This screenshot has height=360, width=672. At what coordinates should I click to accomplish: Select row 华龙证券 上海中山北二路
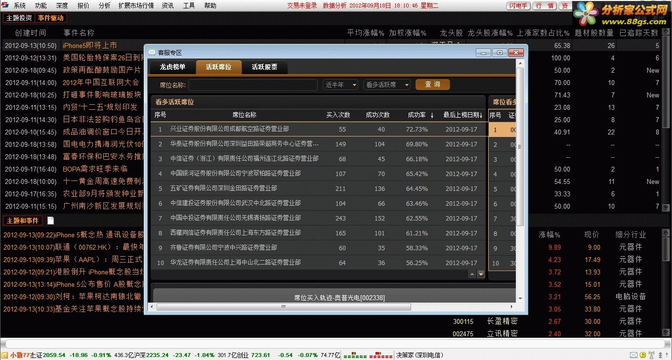[318, 263]
